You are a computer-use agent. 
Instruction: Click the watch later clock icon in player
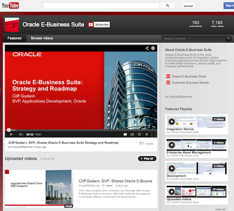146,134
